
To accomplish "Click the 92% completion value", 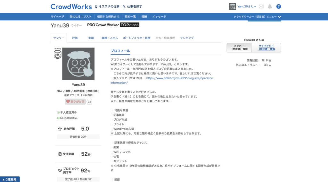I will pos(85,171).
